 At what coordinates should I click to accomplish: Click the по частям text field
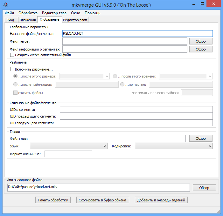(181, 84)
